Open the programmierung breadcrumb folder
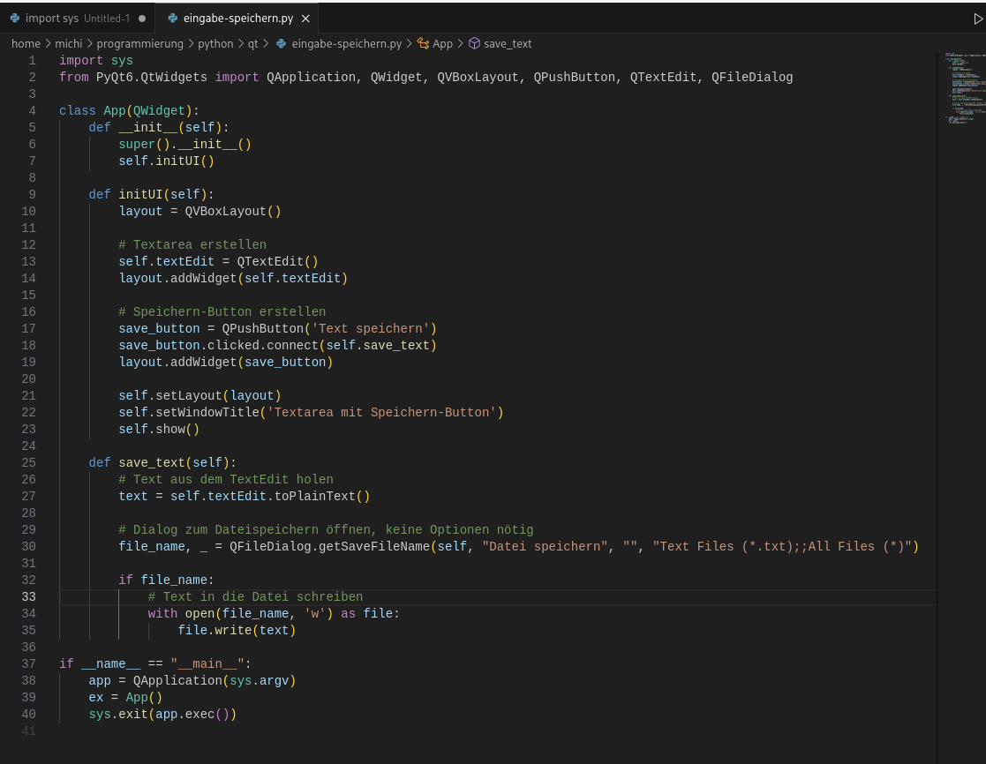This screenshot has width=986, height=764. [x=139, y=43]
